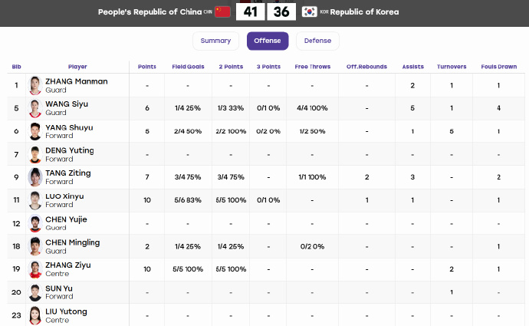Click the Turnovers column header
The image size is (529, 326).
coord(452,67)
